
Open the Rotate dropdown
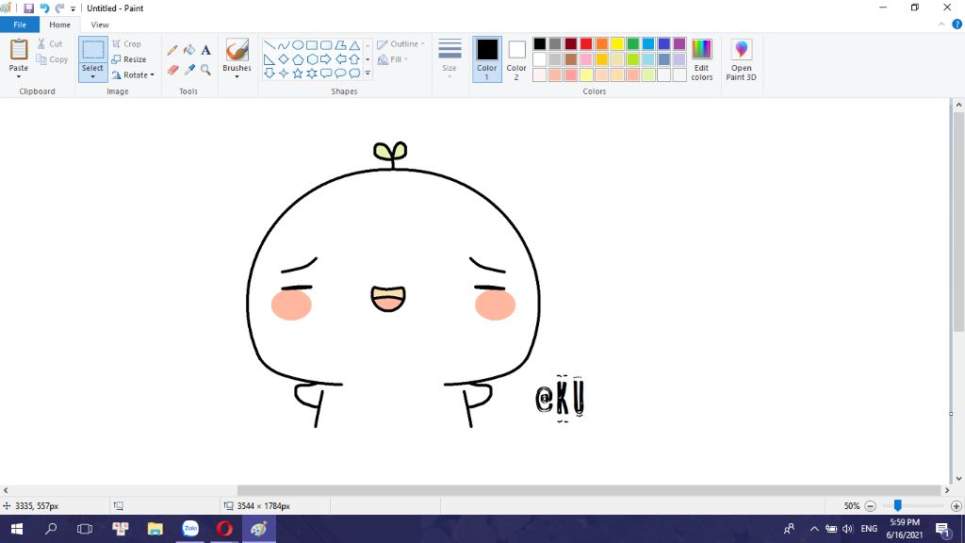(x=133, y=74)
